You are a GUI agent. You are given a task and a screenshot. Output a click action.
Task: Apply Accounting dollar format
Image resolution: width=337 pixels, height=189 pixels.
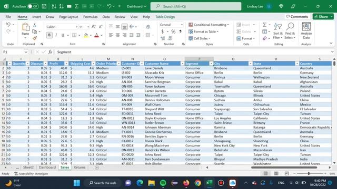tap(163, 31)
